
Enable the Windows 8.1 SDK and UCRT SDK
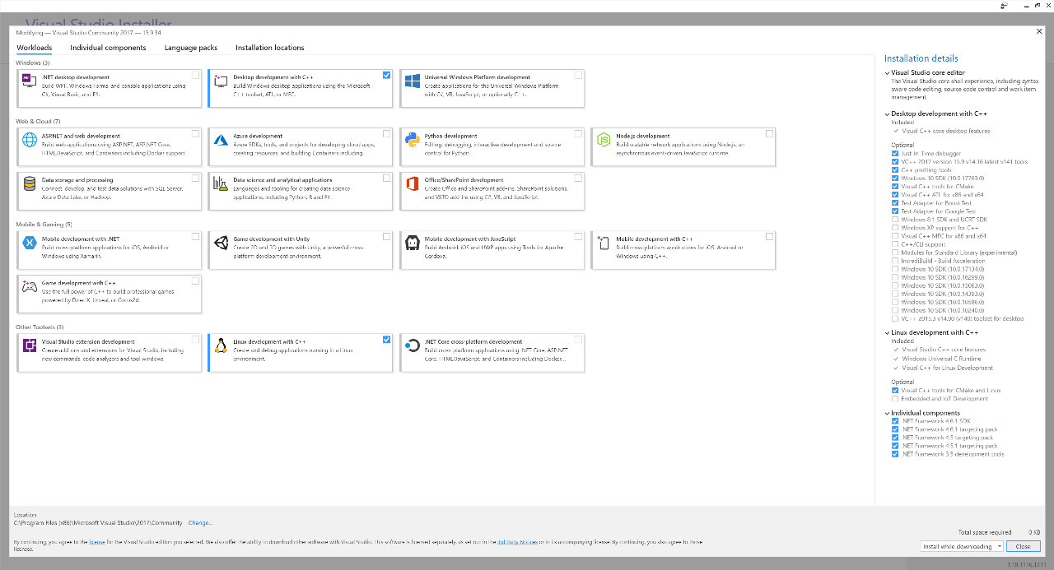click(x=895, y=219)
